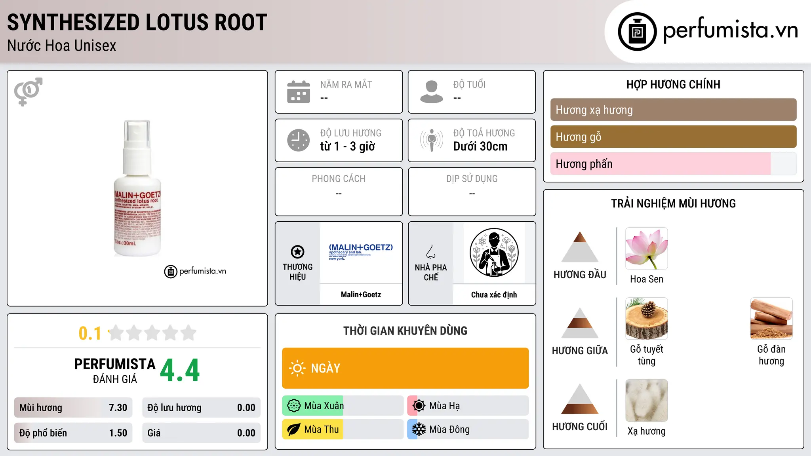Click the HƯƠNG GIỮA label

tap(580, 351)
